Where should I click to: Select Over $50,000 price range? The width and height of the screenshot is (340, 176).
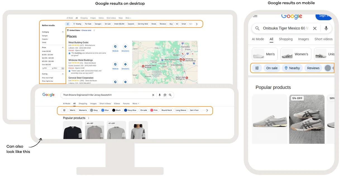click(x=47, y=65)
